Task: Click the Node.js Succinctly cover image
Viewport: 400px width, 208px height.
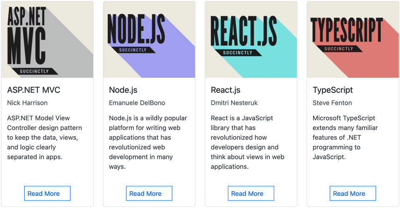Action: pos(149,40)
